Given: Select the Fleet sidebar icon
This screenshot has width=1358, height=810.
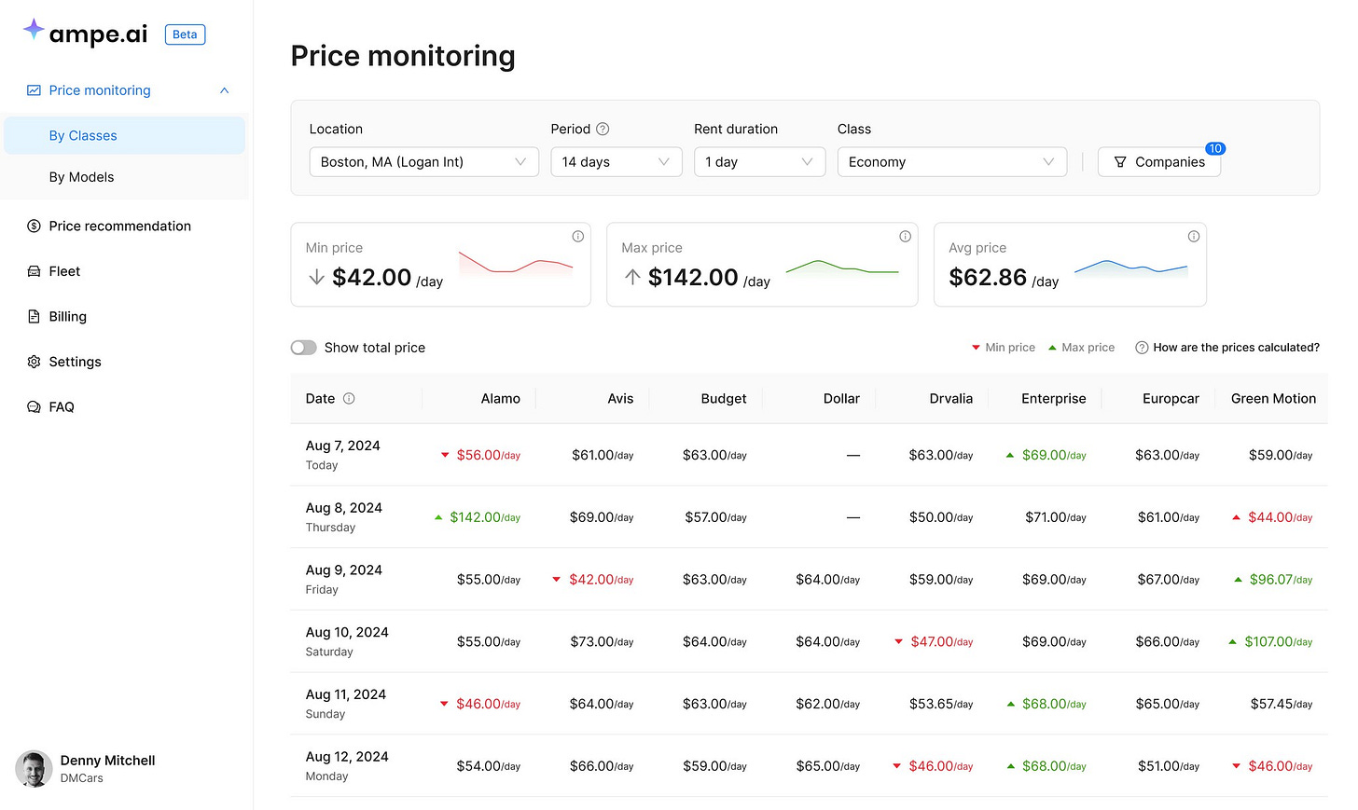Looking at the screenshot, I should (x=34, y=271).
